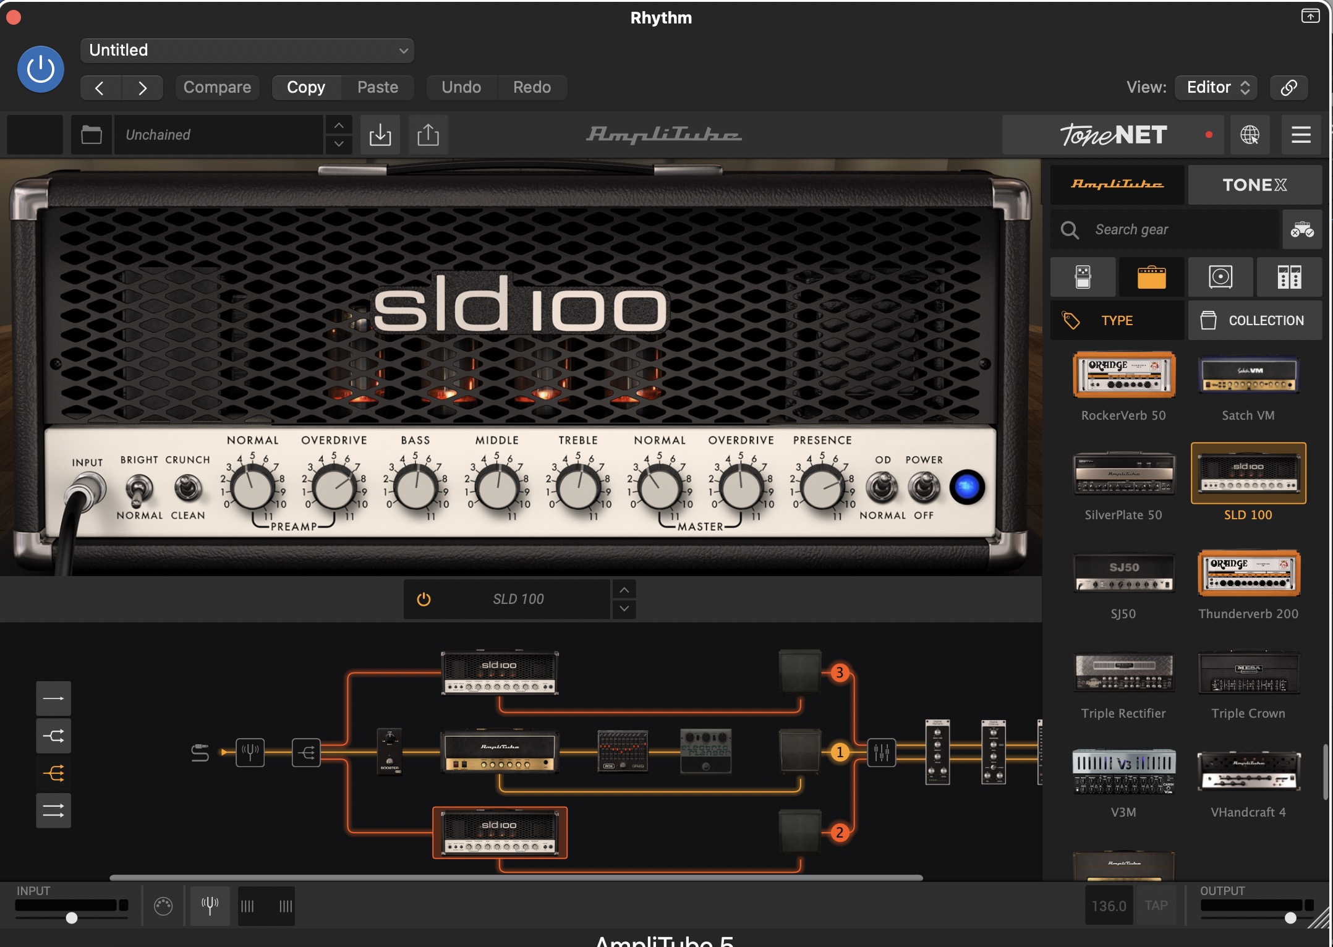Click the Compare button
Viewport: 1333px width, 947px height.
tap(217, 87)
